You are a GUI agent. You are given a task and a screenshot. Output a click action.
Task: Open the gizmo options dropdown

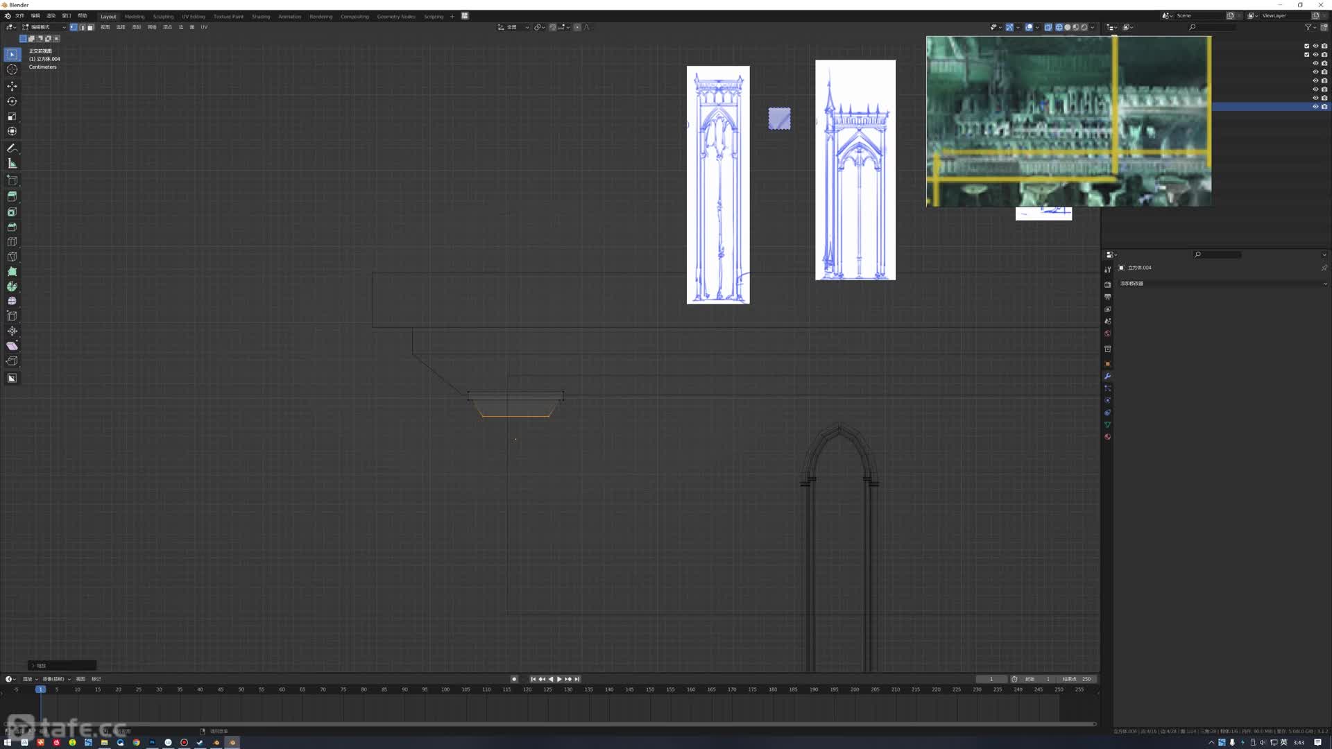coord(1018,27)
